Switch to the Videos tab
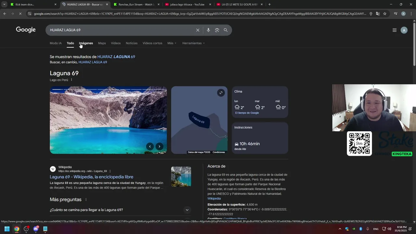The image size is (416, 234). click(116, 43)
